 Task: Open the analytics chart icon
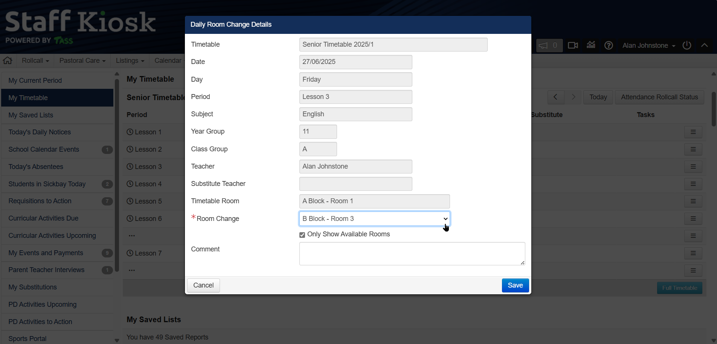[x=591, y=45]
